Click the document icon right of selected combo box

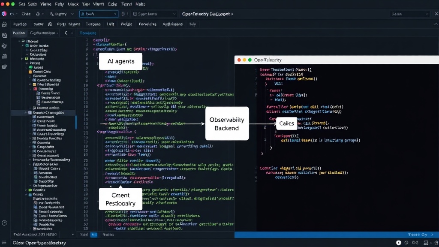123,14
